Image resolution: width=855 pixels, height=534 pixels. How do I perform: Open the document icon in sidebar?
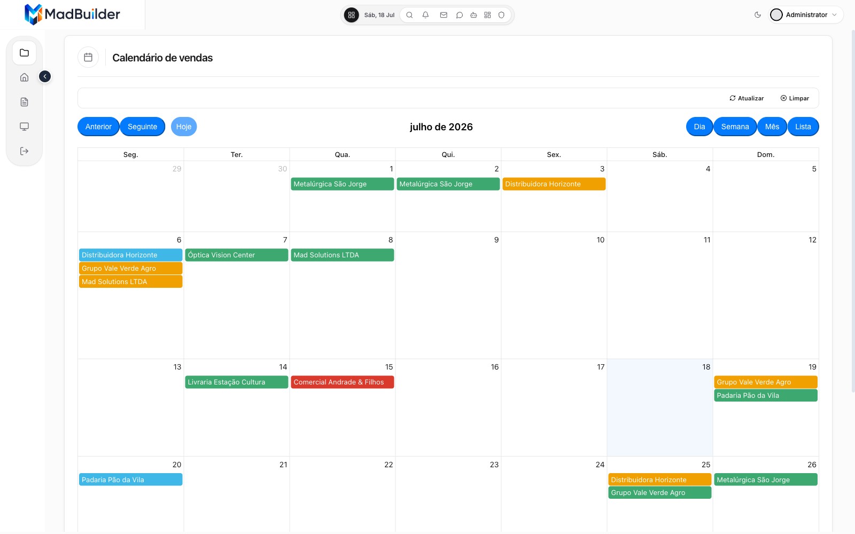click(x=24, y=102)
